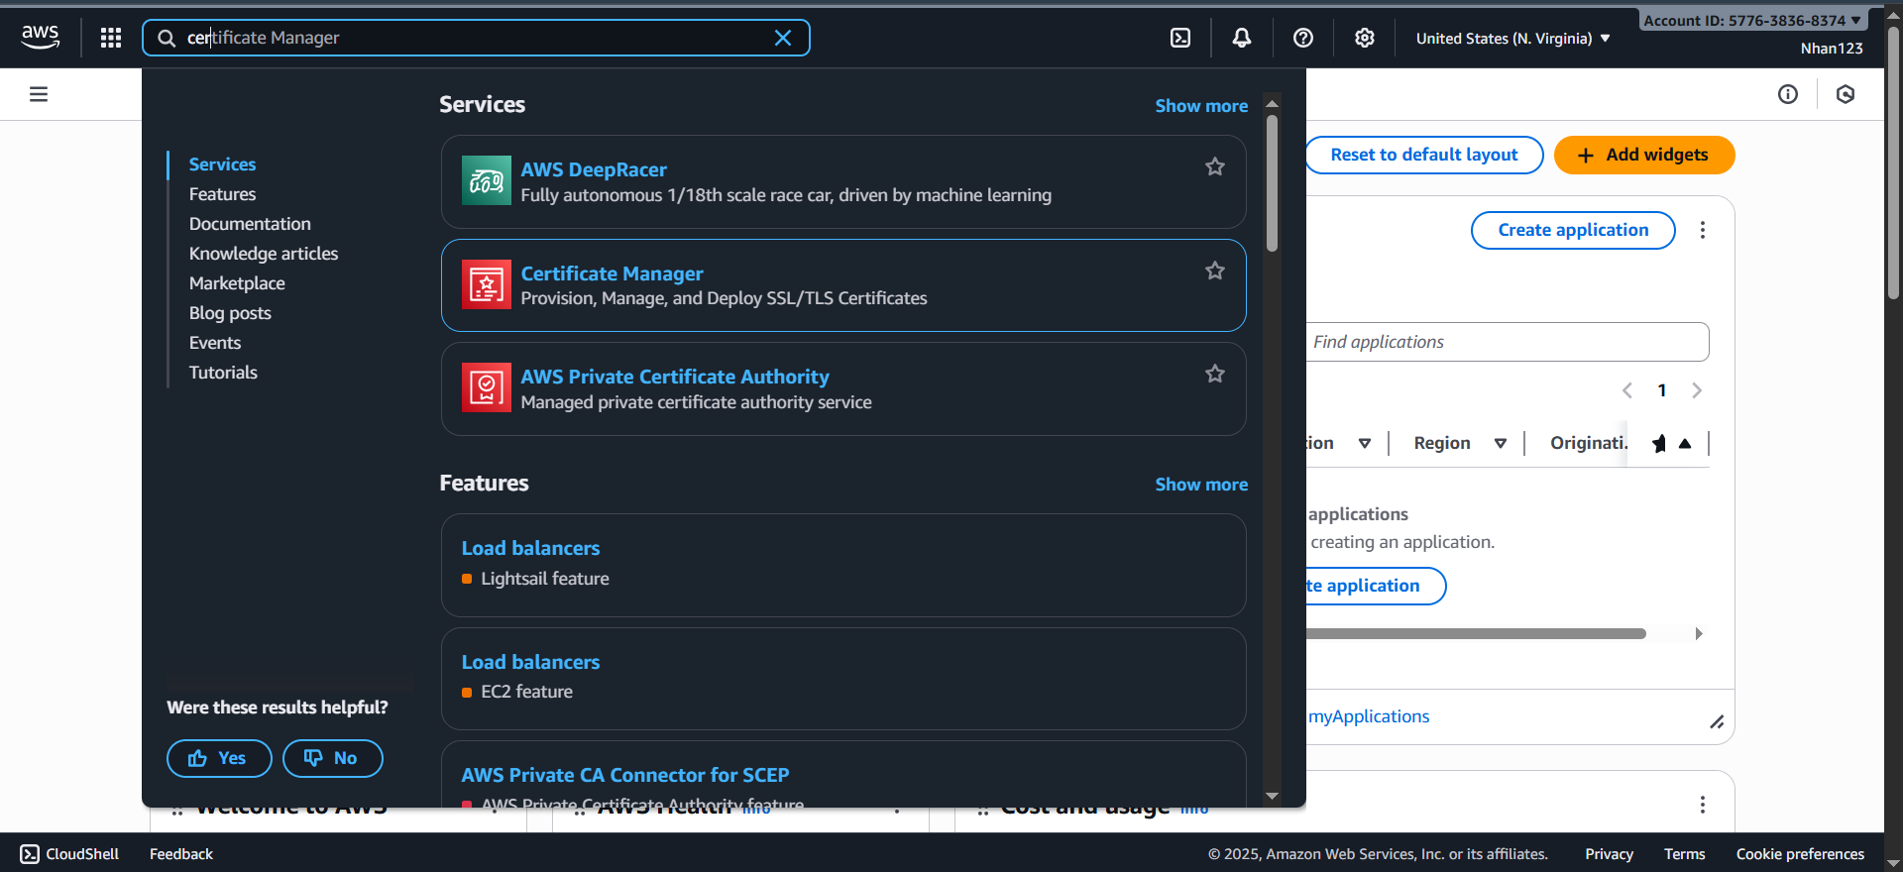Open Feedback in footer
This screenshot has height=872, width=1903.
coord(181,854)
